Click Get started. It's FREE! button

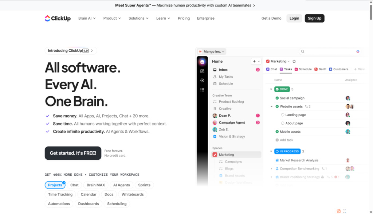73,153
